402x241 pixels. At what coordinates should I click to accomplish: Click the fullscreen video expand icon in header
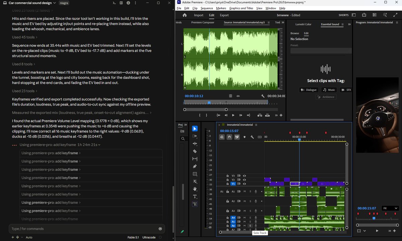point(395,15)
